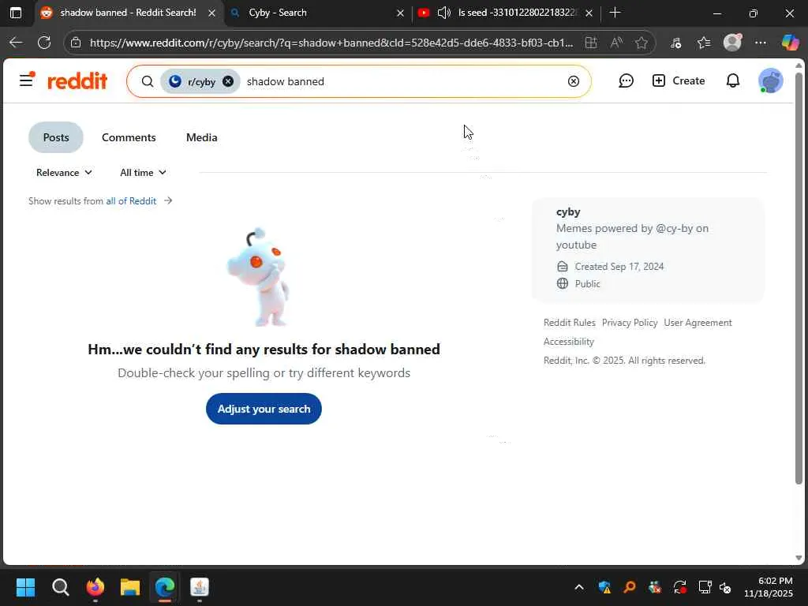Open the Favorites list icon
The height and width of the screenshot is (606, 808).
[704, 43]
